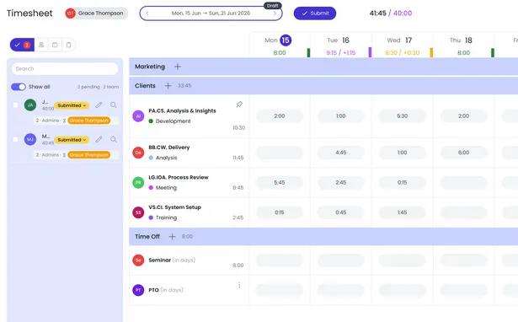518x322 pixels.
Task: Edit Thursday 6:00 cell for BB.CW. Delivery
Action: click(x=464, y=153)
